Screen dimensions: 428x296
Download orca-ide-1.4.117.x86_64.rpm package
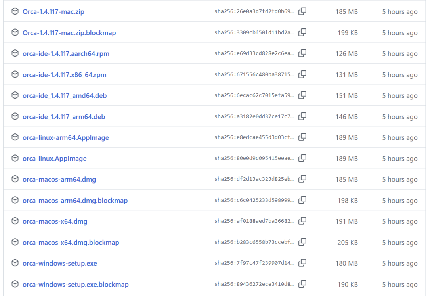click(x=65, y=75)
